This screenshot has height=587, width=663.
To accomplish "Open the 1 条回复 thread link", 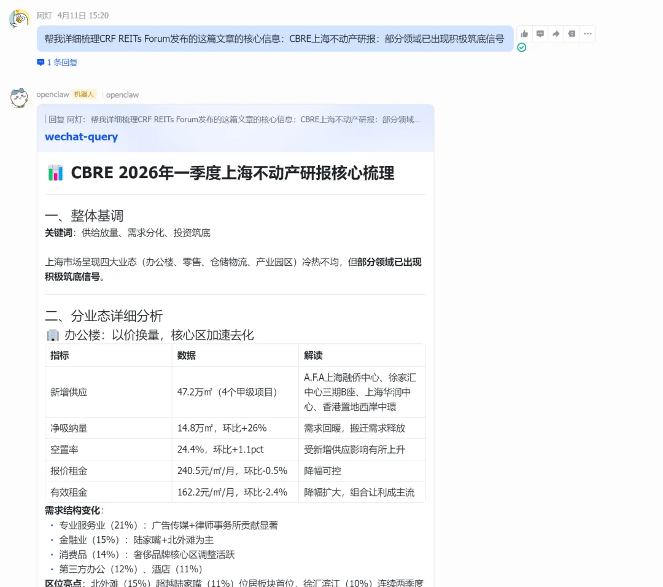I will pyautogui.click(x=57, y=63).
